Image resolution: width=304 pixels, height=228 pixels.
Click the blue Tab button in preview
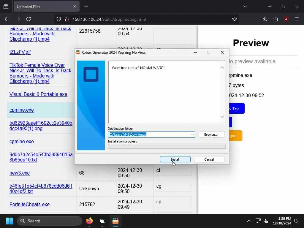pos(237,108)
